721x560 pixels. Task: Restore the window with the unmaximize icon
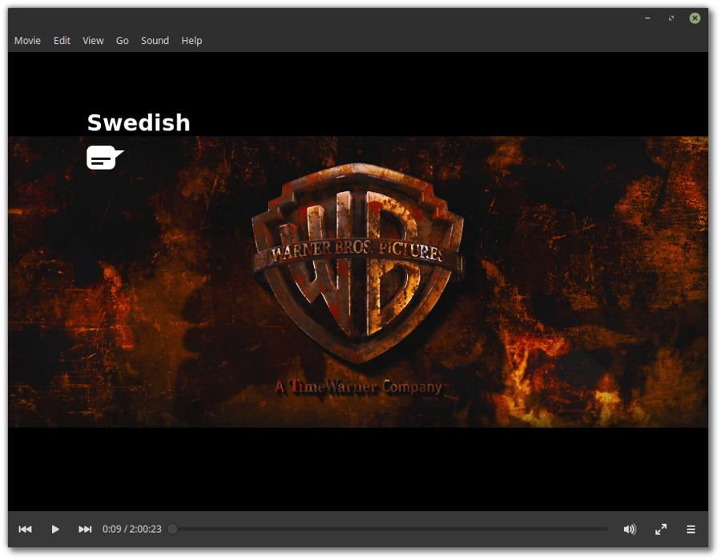pyautogui.click(x=671, y=17)
